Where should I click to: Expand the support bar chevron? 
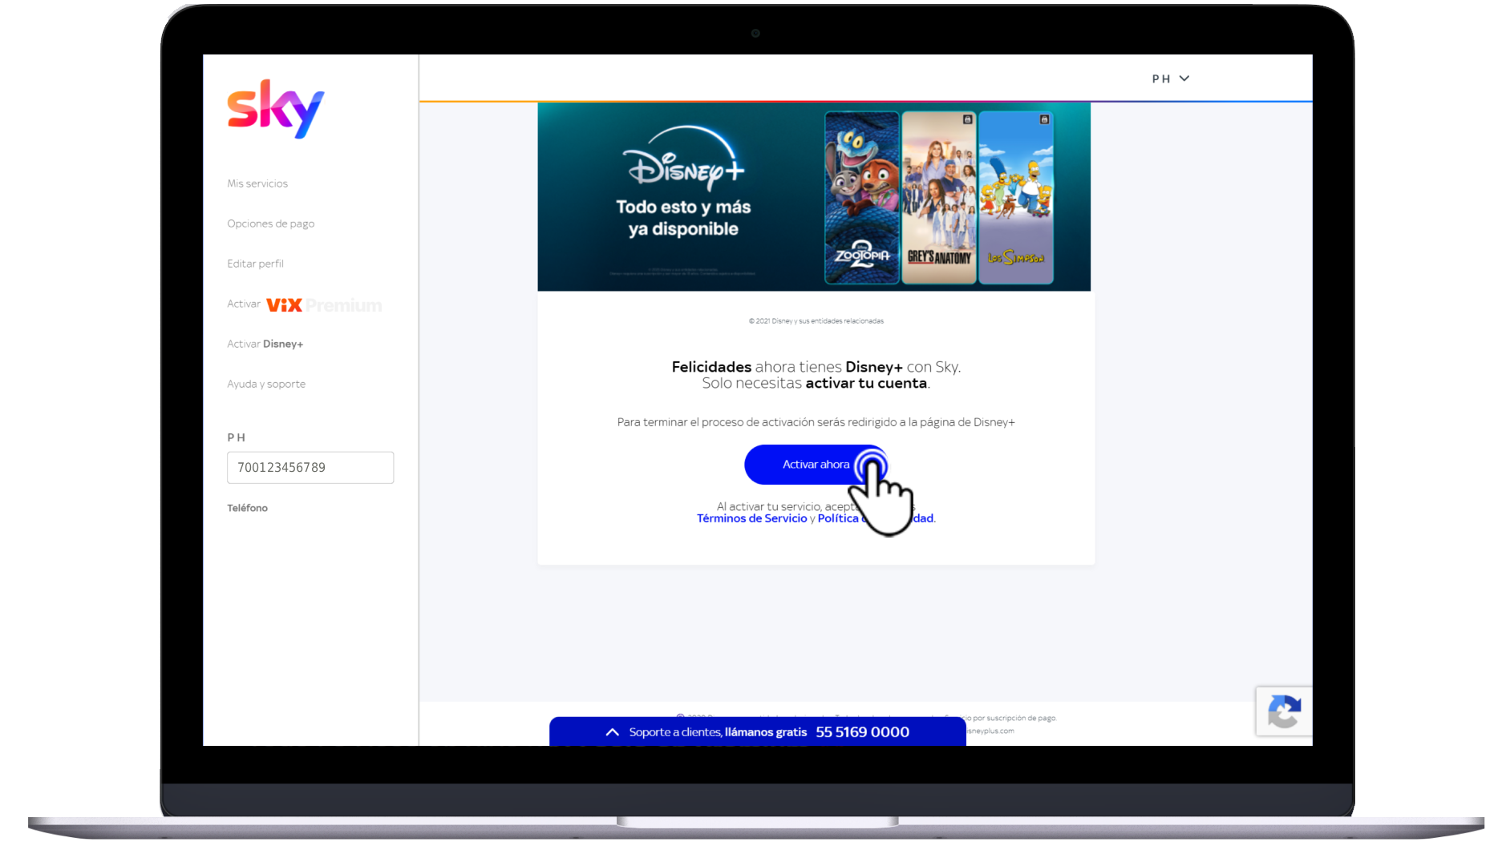pos(612,732)
